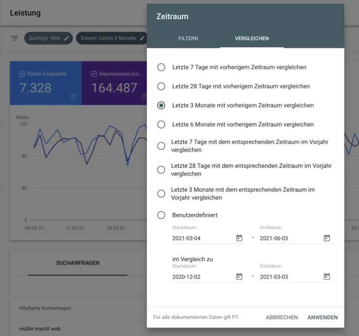359x336 pixels.
Task: Select Letzte 6 Monate mit vorherigem Zeitraum
Action: tap(161, 124)
